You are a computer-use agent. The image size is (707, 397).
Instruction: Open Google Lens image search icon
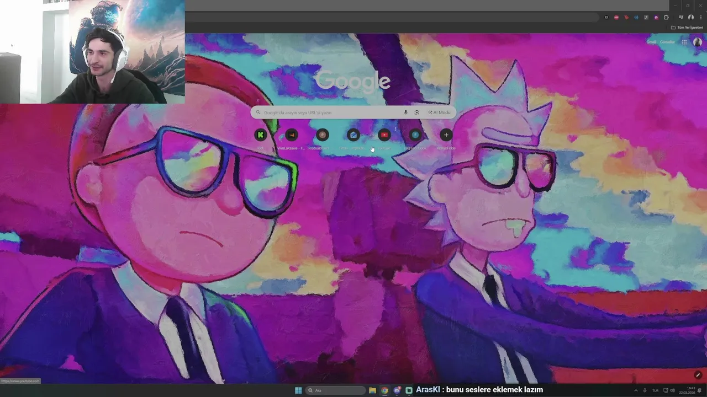click(x=416, y=112)
